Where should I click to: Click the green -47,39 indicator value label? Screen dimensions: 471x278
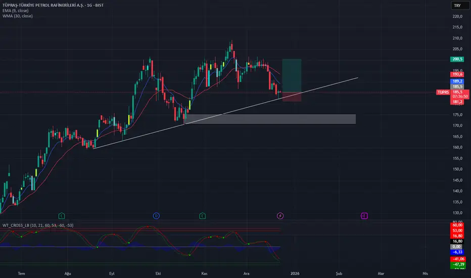click(458, 264)
